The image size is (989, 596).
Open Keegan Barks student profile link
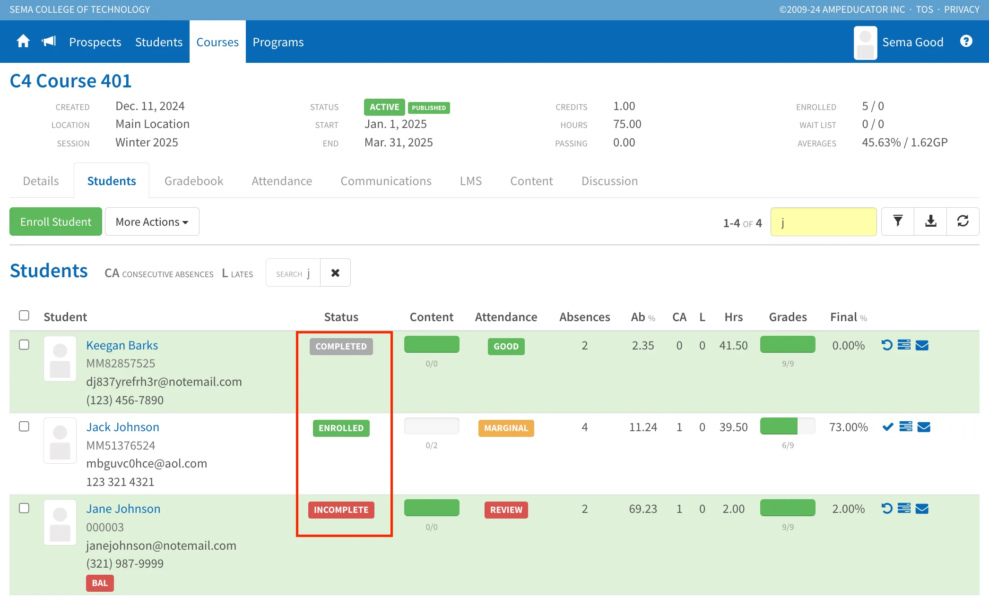coord(122,345)
